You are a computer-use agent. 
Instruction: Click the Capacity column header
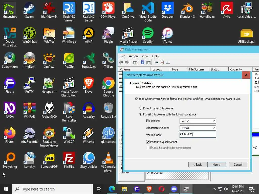240,69
